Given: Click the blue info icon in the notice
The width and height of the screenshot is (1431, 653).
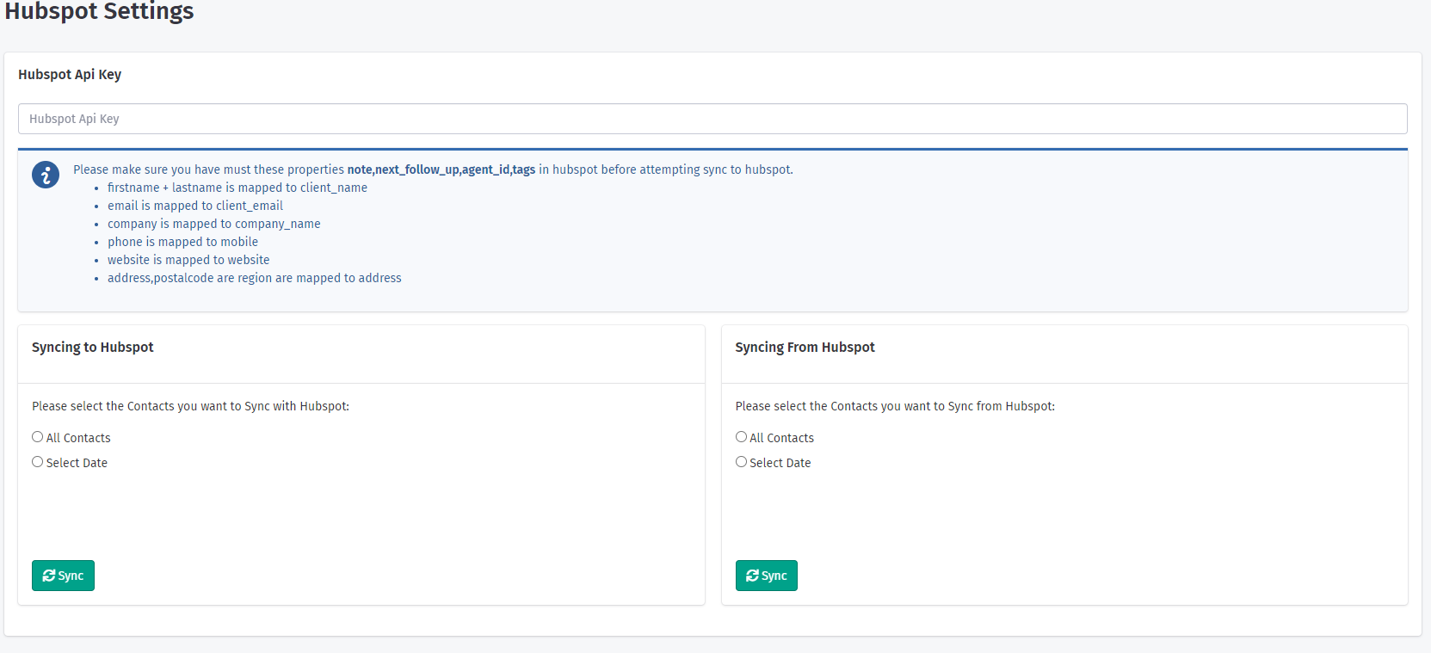Looking at the screenshot, I should (46, 175).
